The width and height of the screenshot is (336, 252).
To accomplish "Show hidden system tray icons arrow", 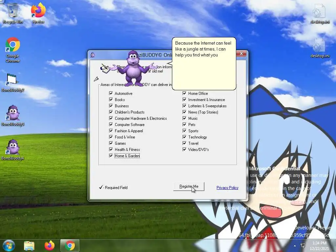I will point(295,246).
